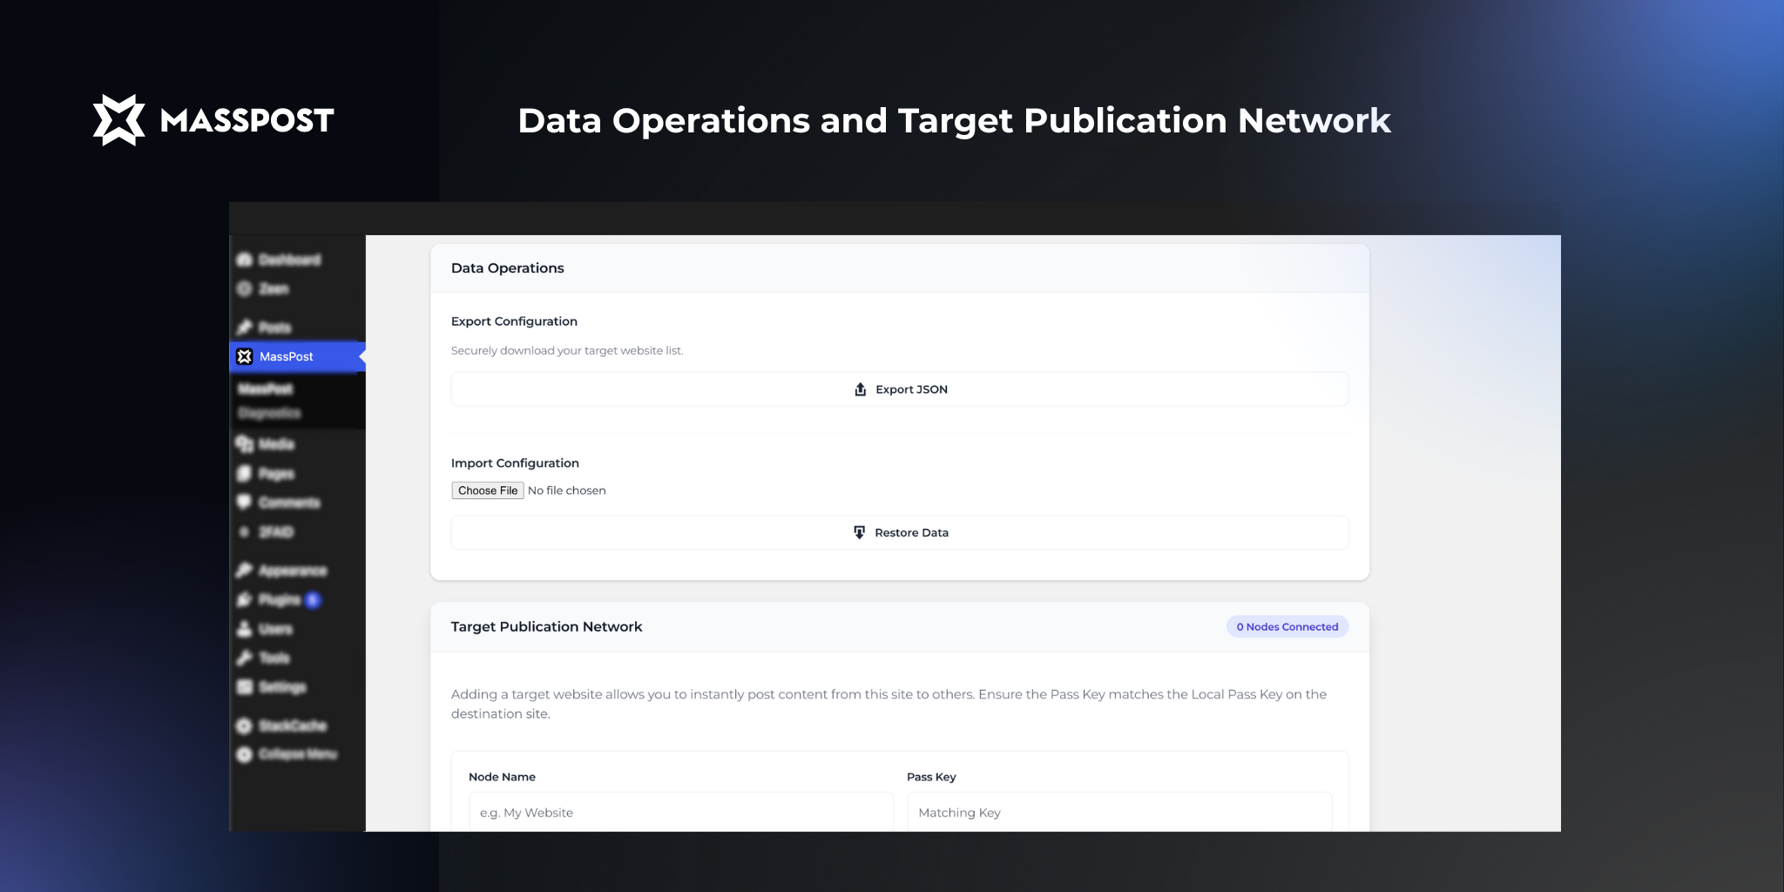The width and height of the screenshot is (1784, 892).
Task: Open Pages from the sidebar
Action: (275, 474)
